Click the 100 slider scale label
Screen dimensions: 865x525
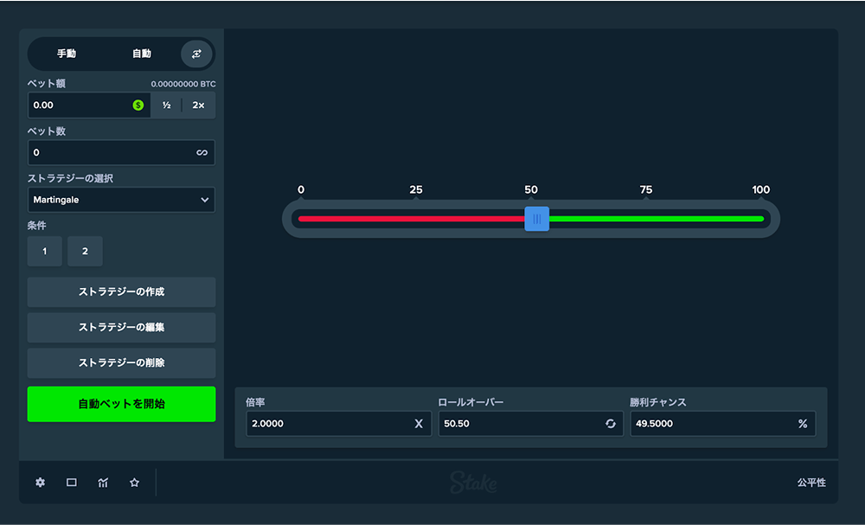pyautogui.click(x=760, y=189)
